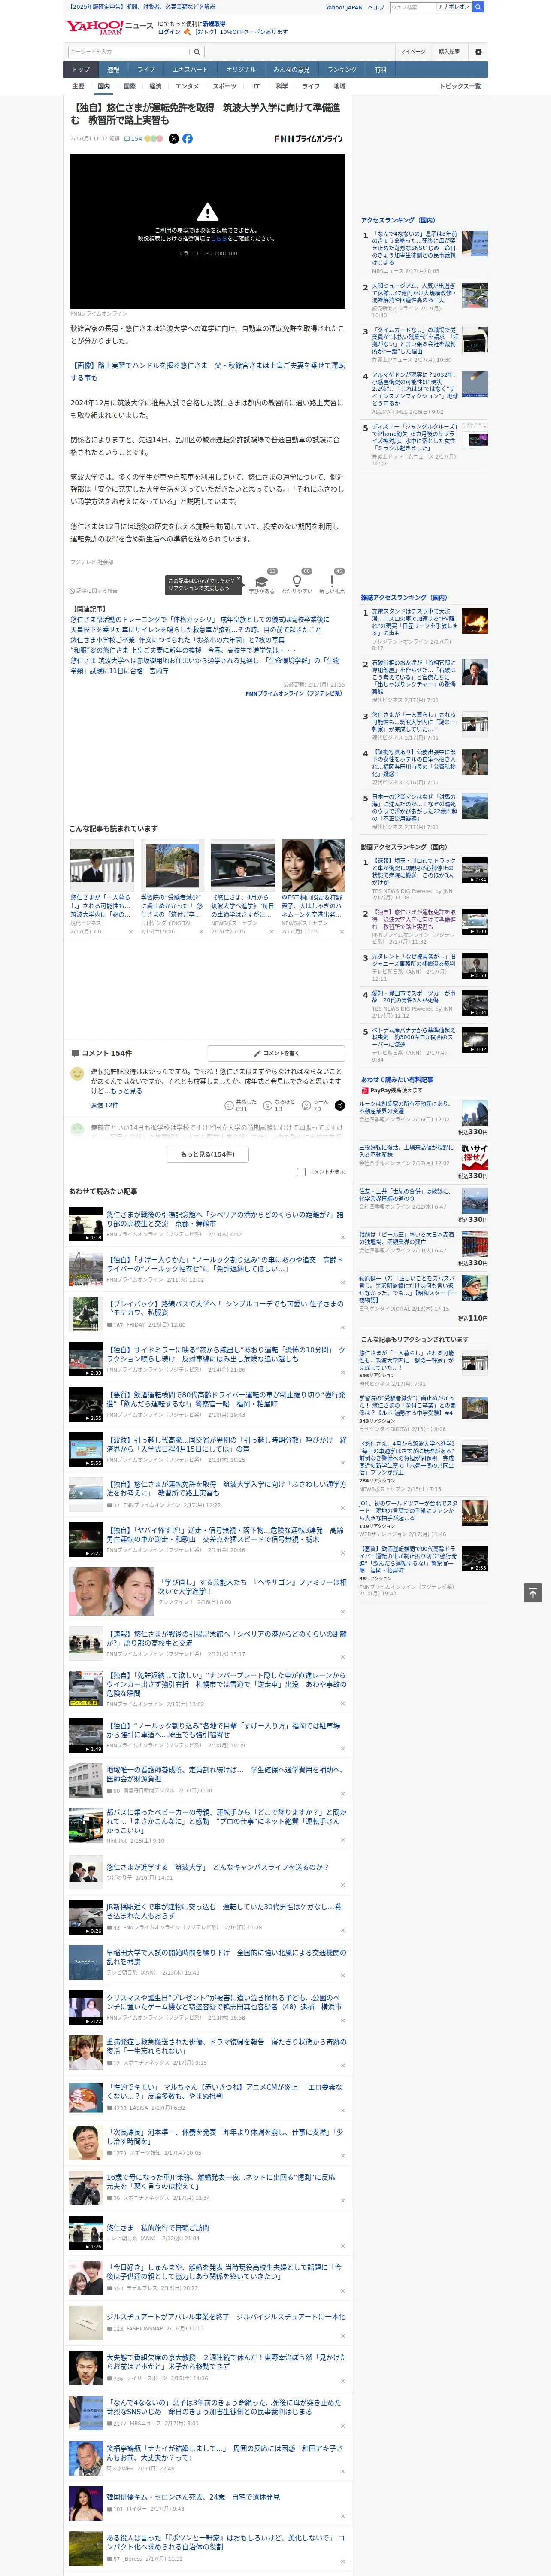Viewport: 551px width, 2576px height.
Task: Click the back-to-top arrow button
Action: pyautogui.click(x=533, y=1593)
